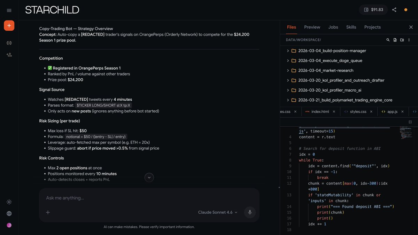This screenshot has height=235, width=418.
Task: Search files in workspace
Action: point(388,40)
